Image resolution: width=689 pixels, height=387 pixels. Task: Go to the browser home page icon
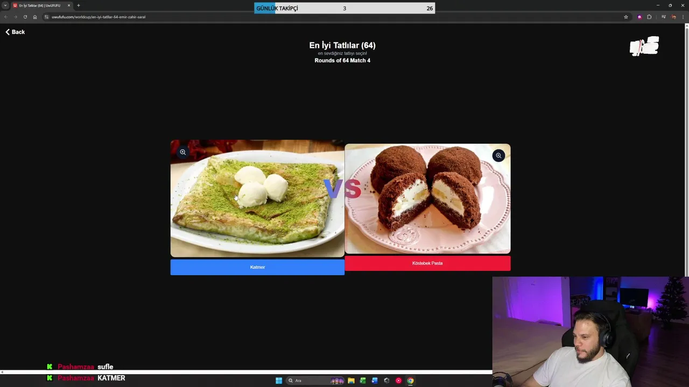click(35, 17)
